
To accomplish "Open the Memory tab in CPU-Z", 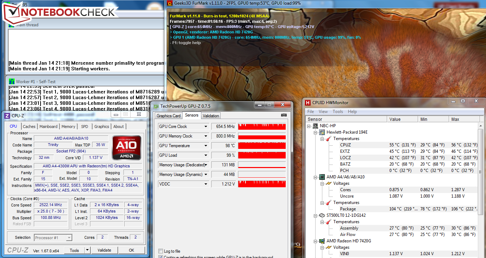I will 68,127.
